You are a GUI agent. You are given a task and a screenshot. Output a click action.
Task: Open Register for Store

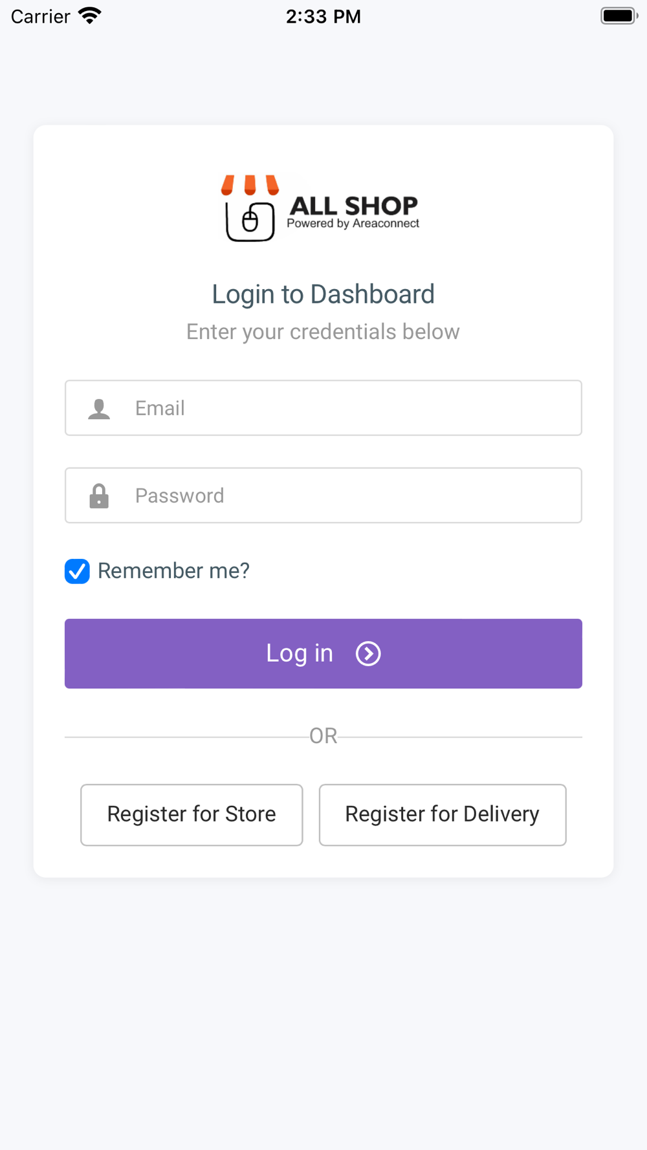click(192, 815)
